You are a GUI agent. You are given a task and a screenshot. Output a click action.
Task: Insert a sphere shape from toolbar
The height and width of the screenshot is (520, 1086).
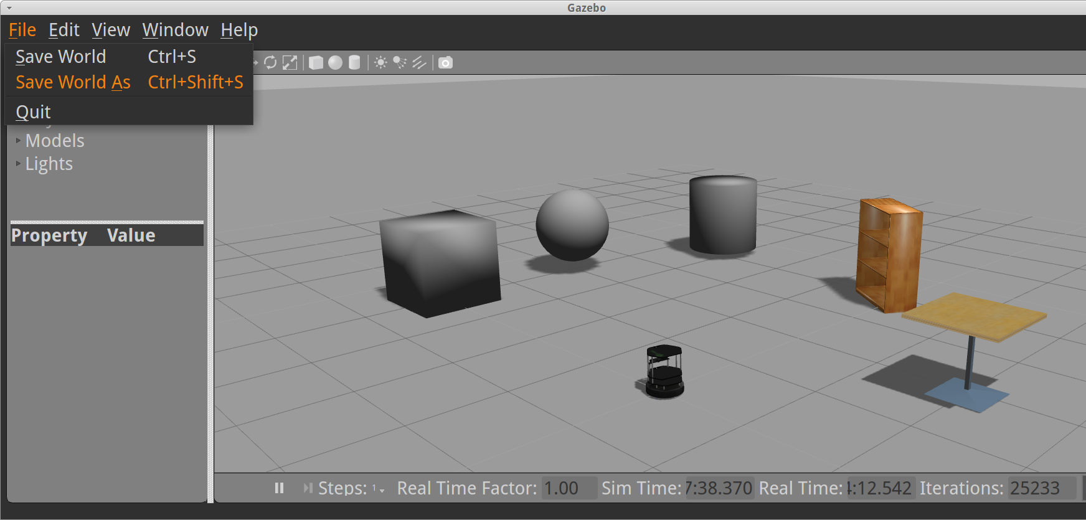(x=335, y=63)
